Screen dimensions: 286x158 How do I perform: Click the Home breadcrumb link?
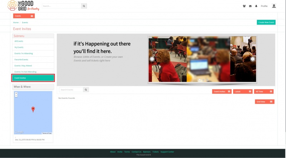16,22
